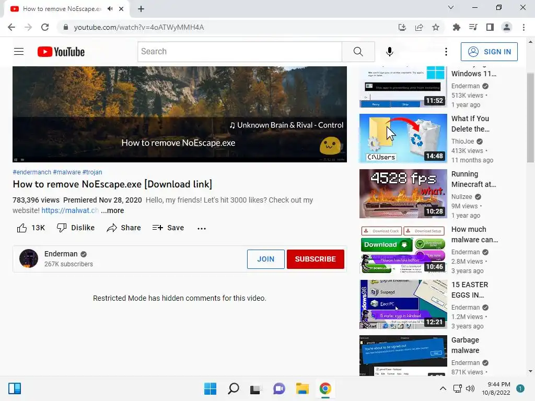Viewport: 535px width, 401px height.
Task: Open the YouTube hamburger guide menu
Action: (x=19, y=52)
